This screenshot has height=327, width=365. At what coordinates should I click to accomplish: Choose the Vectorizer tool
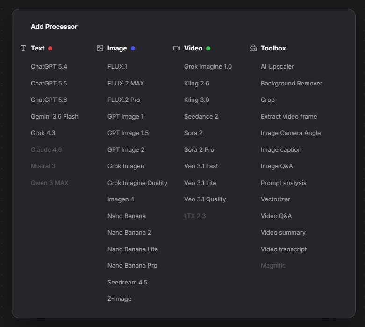pyautogui.click(x=275, y=199)
